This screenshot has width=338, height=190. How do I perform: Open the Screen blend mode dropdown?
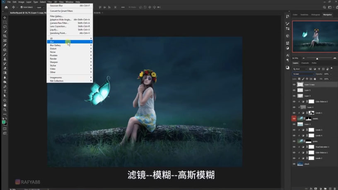[x=303, y=74]
